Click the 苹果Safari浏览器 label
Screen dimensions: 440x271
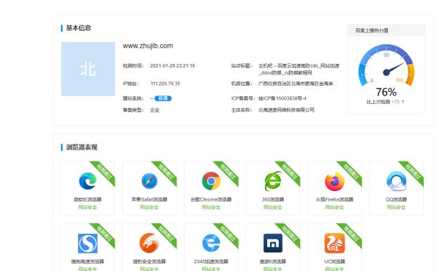pos(149,199)
